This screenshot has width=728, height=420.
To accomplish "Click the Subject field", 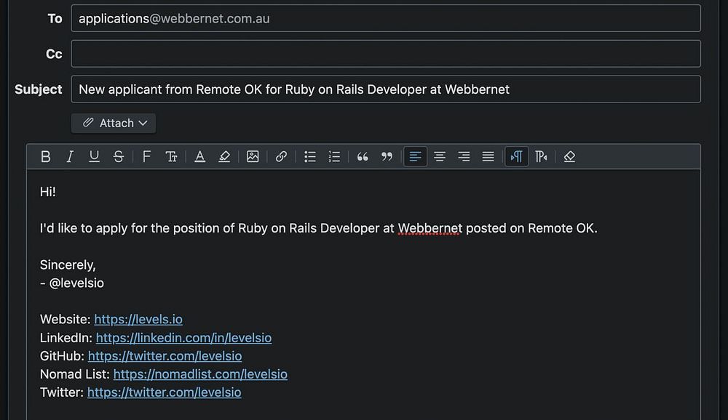I will click(386, 89).
